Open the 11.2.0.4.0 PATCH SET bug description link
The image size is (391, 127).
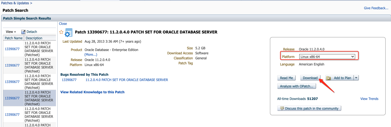pyautogui.click(x=127, y=80)
